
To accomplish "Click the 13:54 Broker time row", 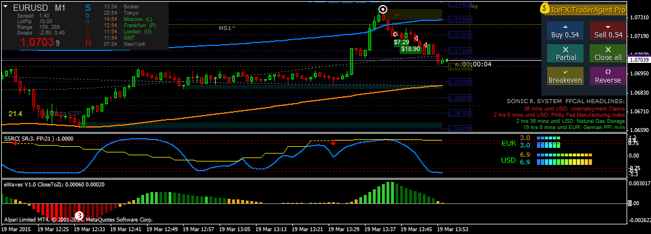I will pos(121,7).
